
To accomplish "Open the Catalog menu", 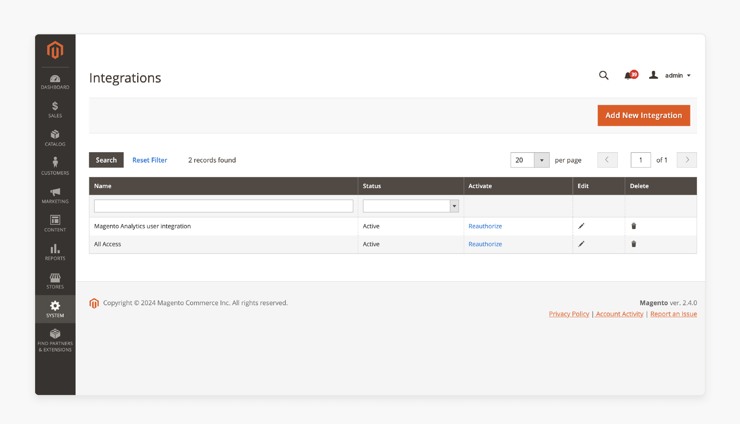I will [55, 138].
